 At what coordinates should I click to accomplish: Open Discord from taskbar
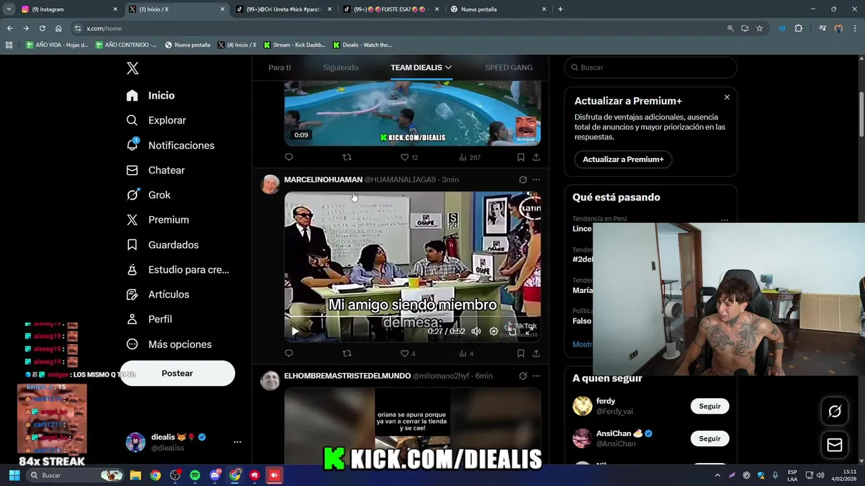click(x=215, y=475)
